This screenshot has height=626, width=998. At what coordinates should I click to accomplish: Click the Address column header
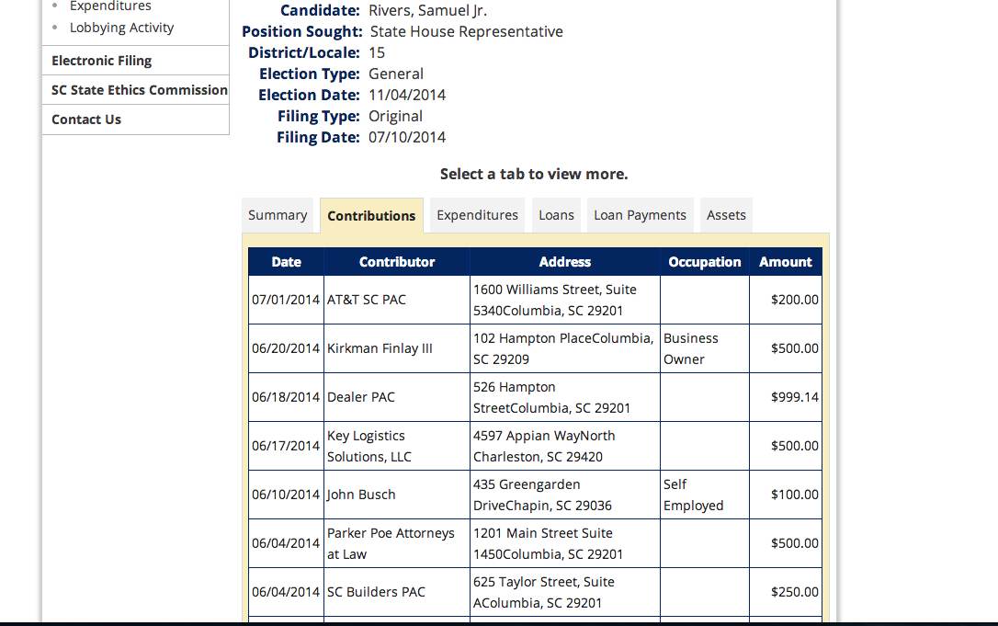tap(564, 262)
